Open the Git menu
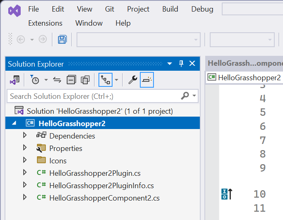Viewport: 283px width, 220px height. 110,9
